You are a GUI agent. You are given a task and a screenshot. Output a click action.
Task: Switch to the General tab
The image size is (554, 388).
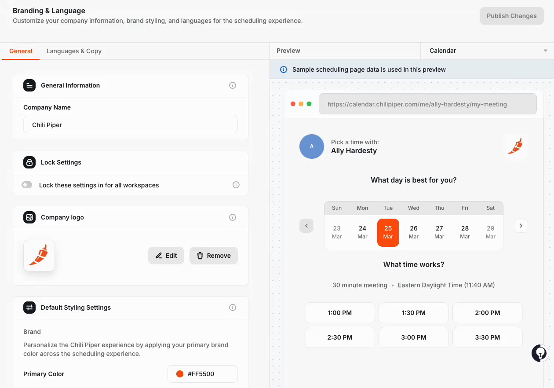[x=21, y=51]
